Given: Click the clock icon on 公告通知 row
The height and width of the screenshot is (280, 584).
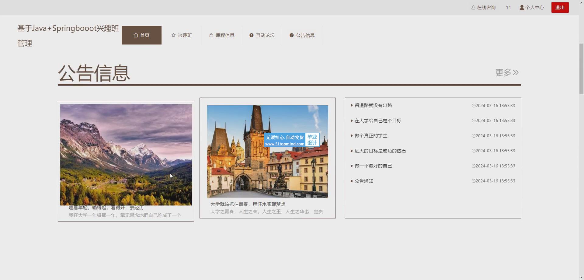Looking at the screenshot, I should pyautogui.click(x=474, y=181).
